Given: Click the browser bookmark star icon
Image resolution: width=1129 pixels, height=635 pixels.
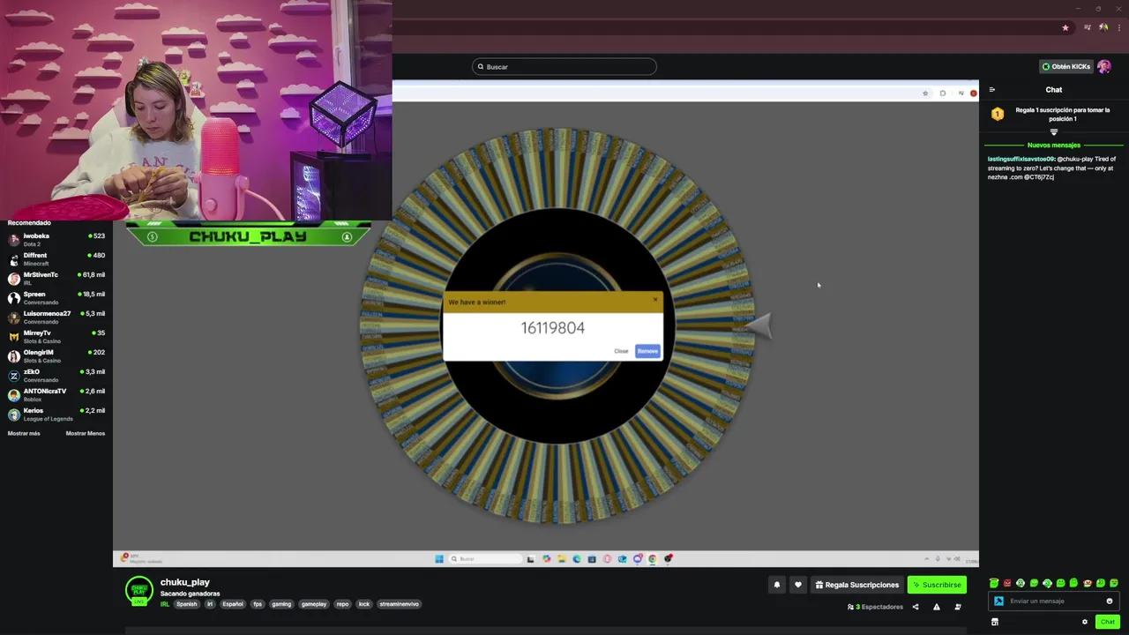Looking at the screenshot, I should point(1065,28).
